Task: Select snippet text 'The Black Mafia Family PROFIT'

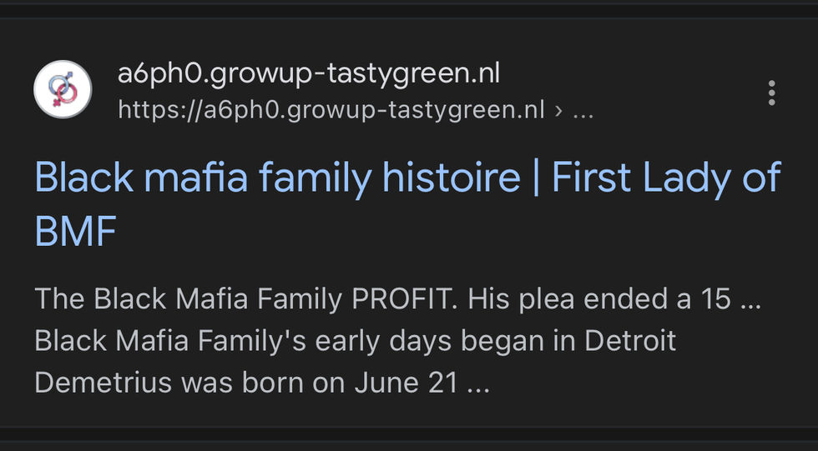Action: 245,299
